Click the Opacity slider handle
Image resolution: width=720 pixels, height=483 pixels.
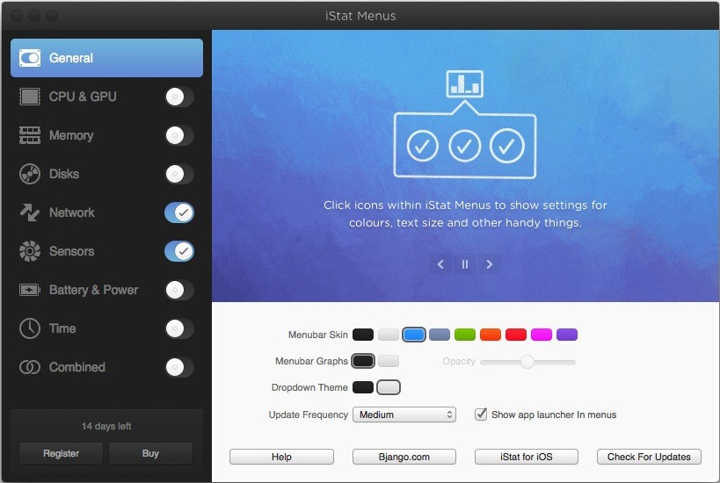(x=527, y=362)
